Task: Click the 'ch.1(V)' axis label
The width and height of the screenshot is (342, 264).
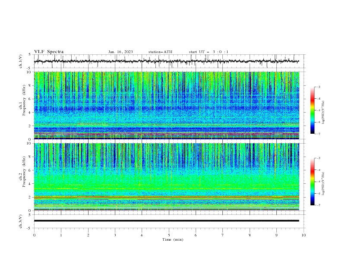Action: click(21, 61)
